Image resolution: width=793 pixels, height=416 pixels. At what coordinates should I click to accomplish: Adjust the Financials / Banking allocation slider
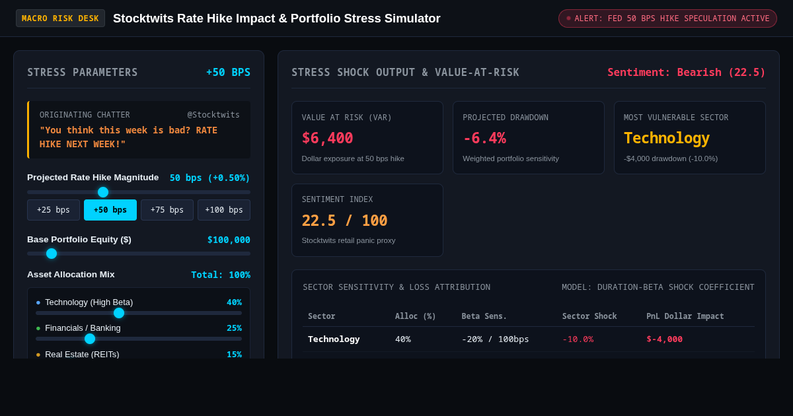coord(139,339)
